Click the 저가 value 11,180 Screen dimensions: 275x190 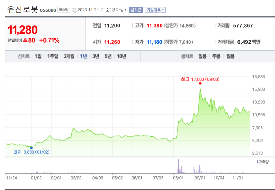(x=154, y=42)
